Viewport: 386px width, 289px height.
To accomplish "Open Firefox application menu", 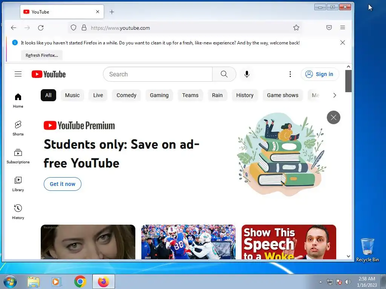I will [342, 27].
